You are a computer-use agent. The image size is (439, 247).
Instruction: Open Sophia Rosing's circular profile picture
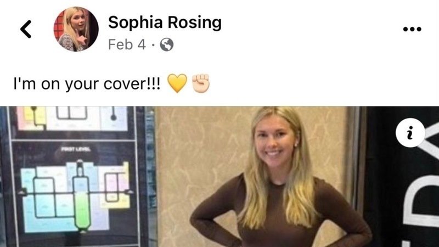pyautogui.click(x=76, y=29)
